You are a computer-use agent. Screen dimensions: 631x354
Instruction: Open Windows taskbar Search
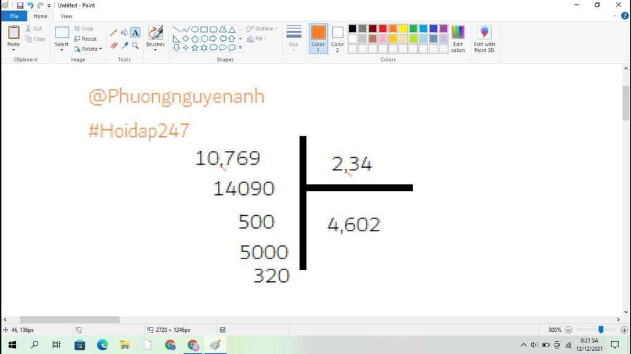(35, 345)
